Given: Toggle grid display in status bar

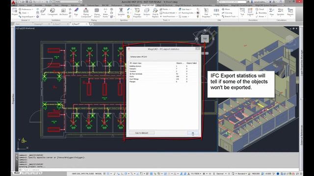Looking at the screenshot, I should pyautogui.click(x=105, y=174).
